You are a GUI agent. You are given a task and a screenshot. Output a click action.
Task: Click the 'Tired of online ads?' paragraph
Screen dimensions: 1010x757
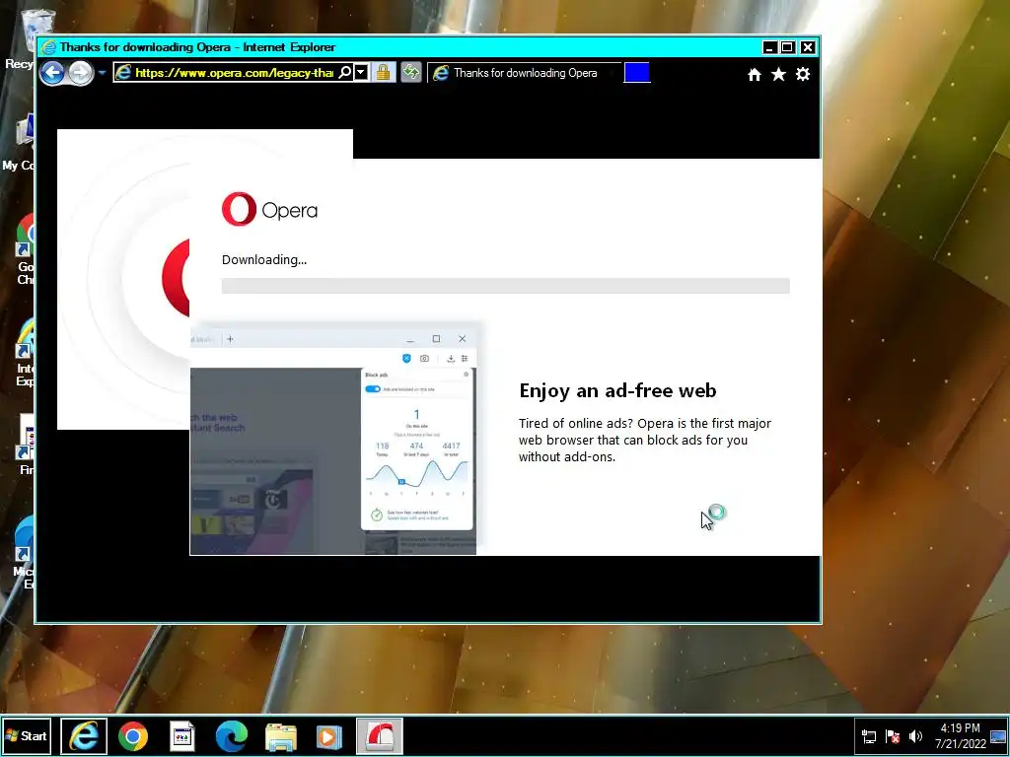pyautogui.click(x=645, y=441)
